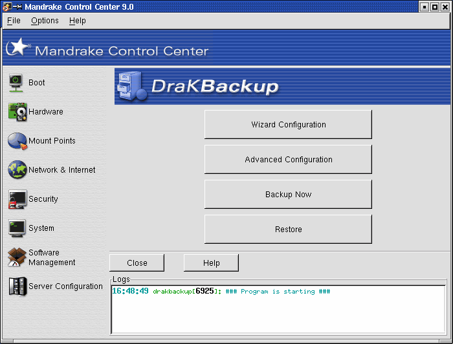453x344 pixels.
Task: Select the System label
Action: pos(41,228)
